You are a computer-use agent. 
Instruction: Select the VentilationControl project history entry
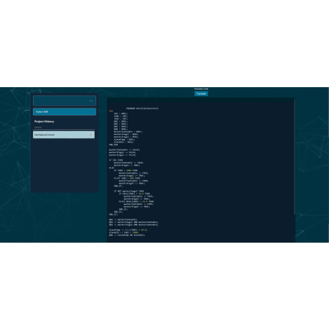pos(63,135)
